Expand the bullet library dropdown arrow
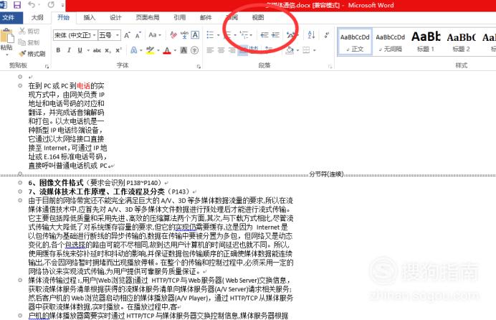This screenshot has height=320, width=496. pyautogui.click(x=219, y=35)
